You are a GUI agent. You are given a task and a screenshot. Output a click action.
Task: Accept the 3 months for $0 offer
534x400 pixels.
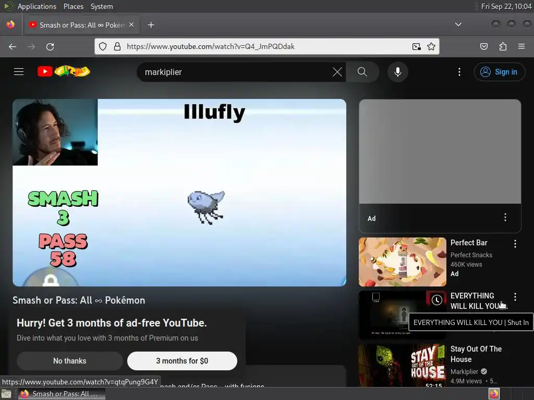pyautogui.click(x=182, y=361)
